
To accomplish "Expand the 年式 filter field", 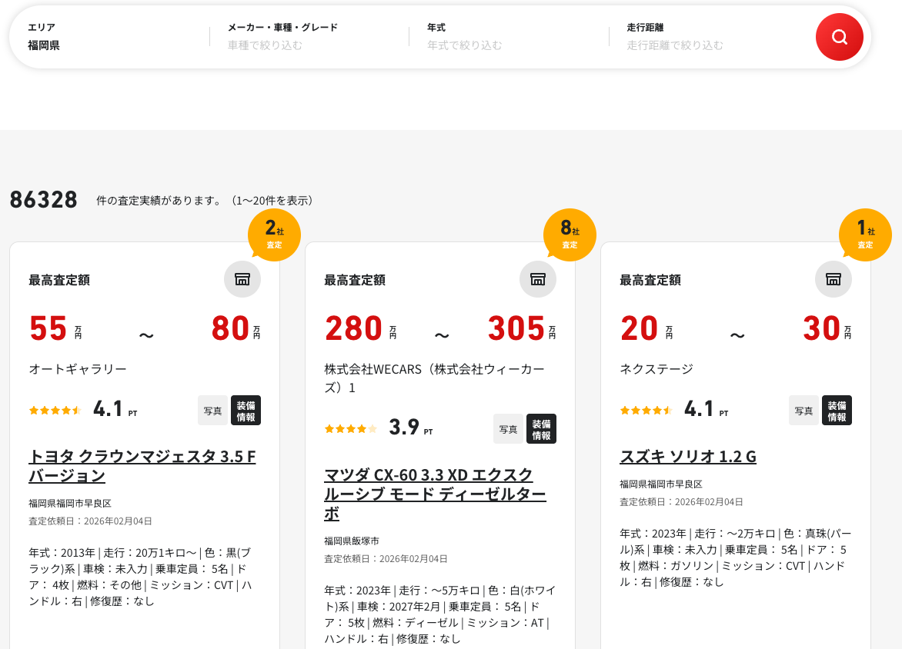I will (x=508, y=37).
